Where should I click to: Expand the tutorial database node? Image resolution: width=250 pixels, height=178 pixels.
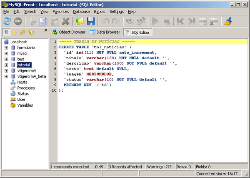(x=6, y=65)
